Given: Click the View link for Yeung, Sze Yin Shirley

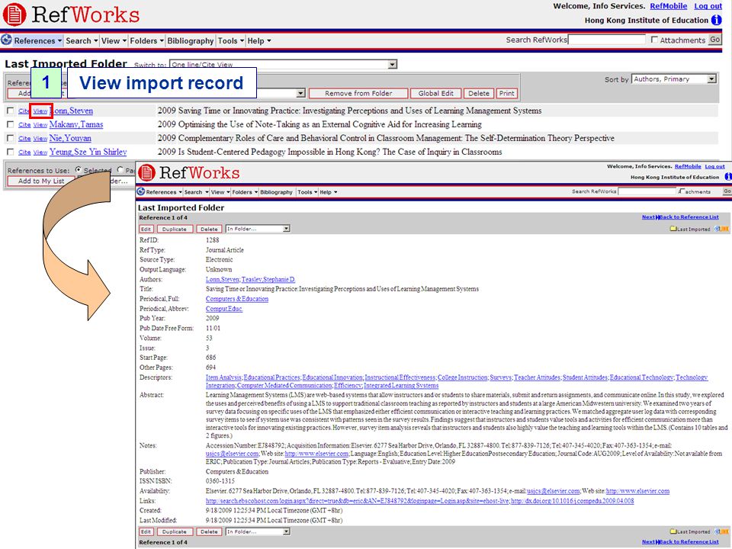Looking at the screenshot, I should pos(40,152).
